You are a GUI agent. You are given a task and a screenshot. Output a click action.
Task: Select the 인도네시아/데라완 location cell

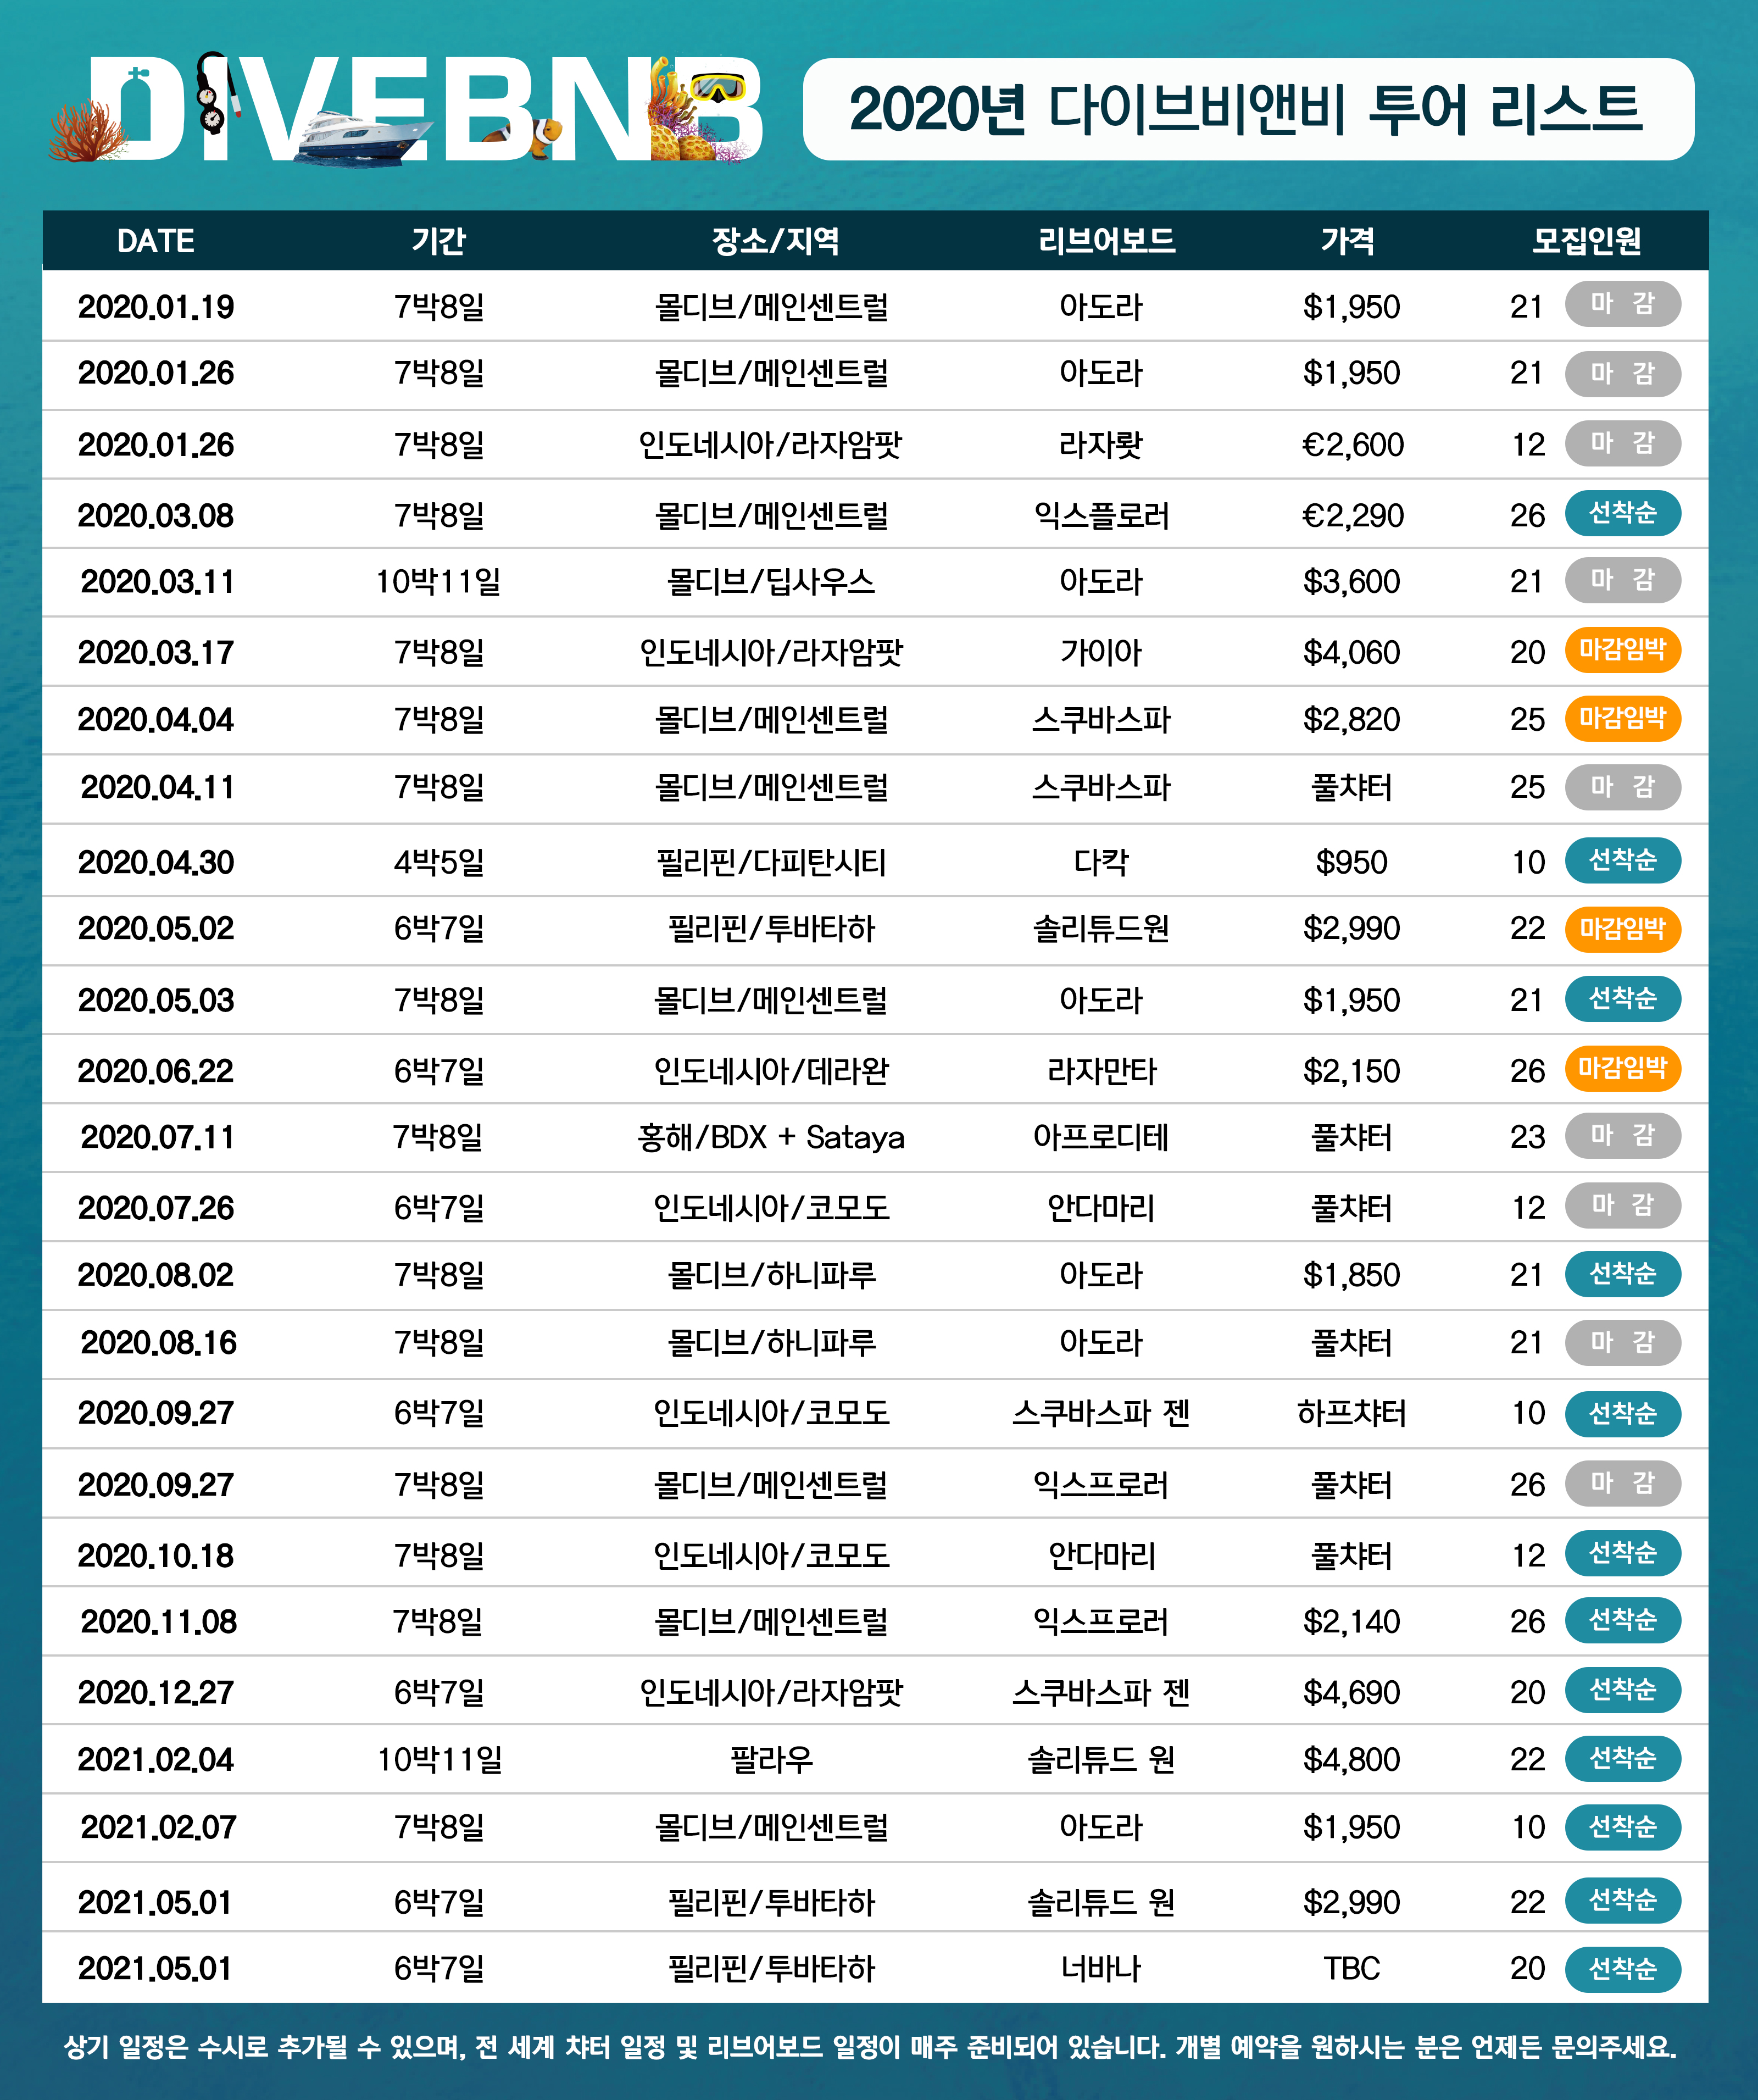tap(771, 1071)
